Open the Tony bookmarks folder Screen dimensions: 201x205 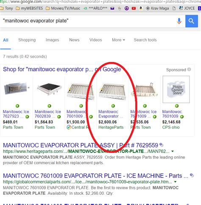click(x=6, y=8)
